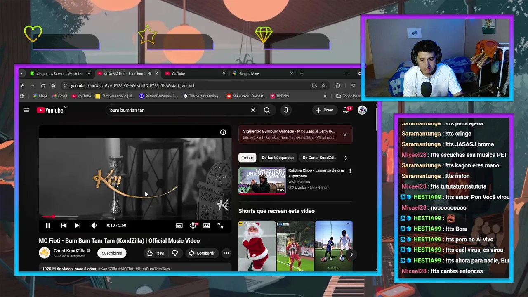This screenshot has height=297, width=528.
Task: Clear the search box text
Action: click(x=253, y=110)
